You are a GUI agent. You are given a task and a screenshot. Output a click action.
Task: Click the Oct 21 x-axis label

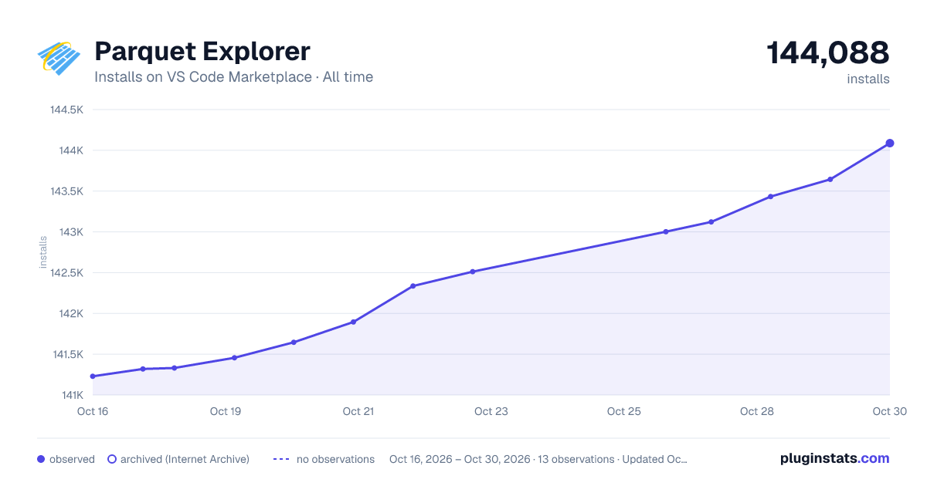point(358,411)
